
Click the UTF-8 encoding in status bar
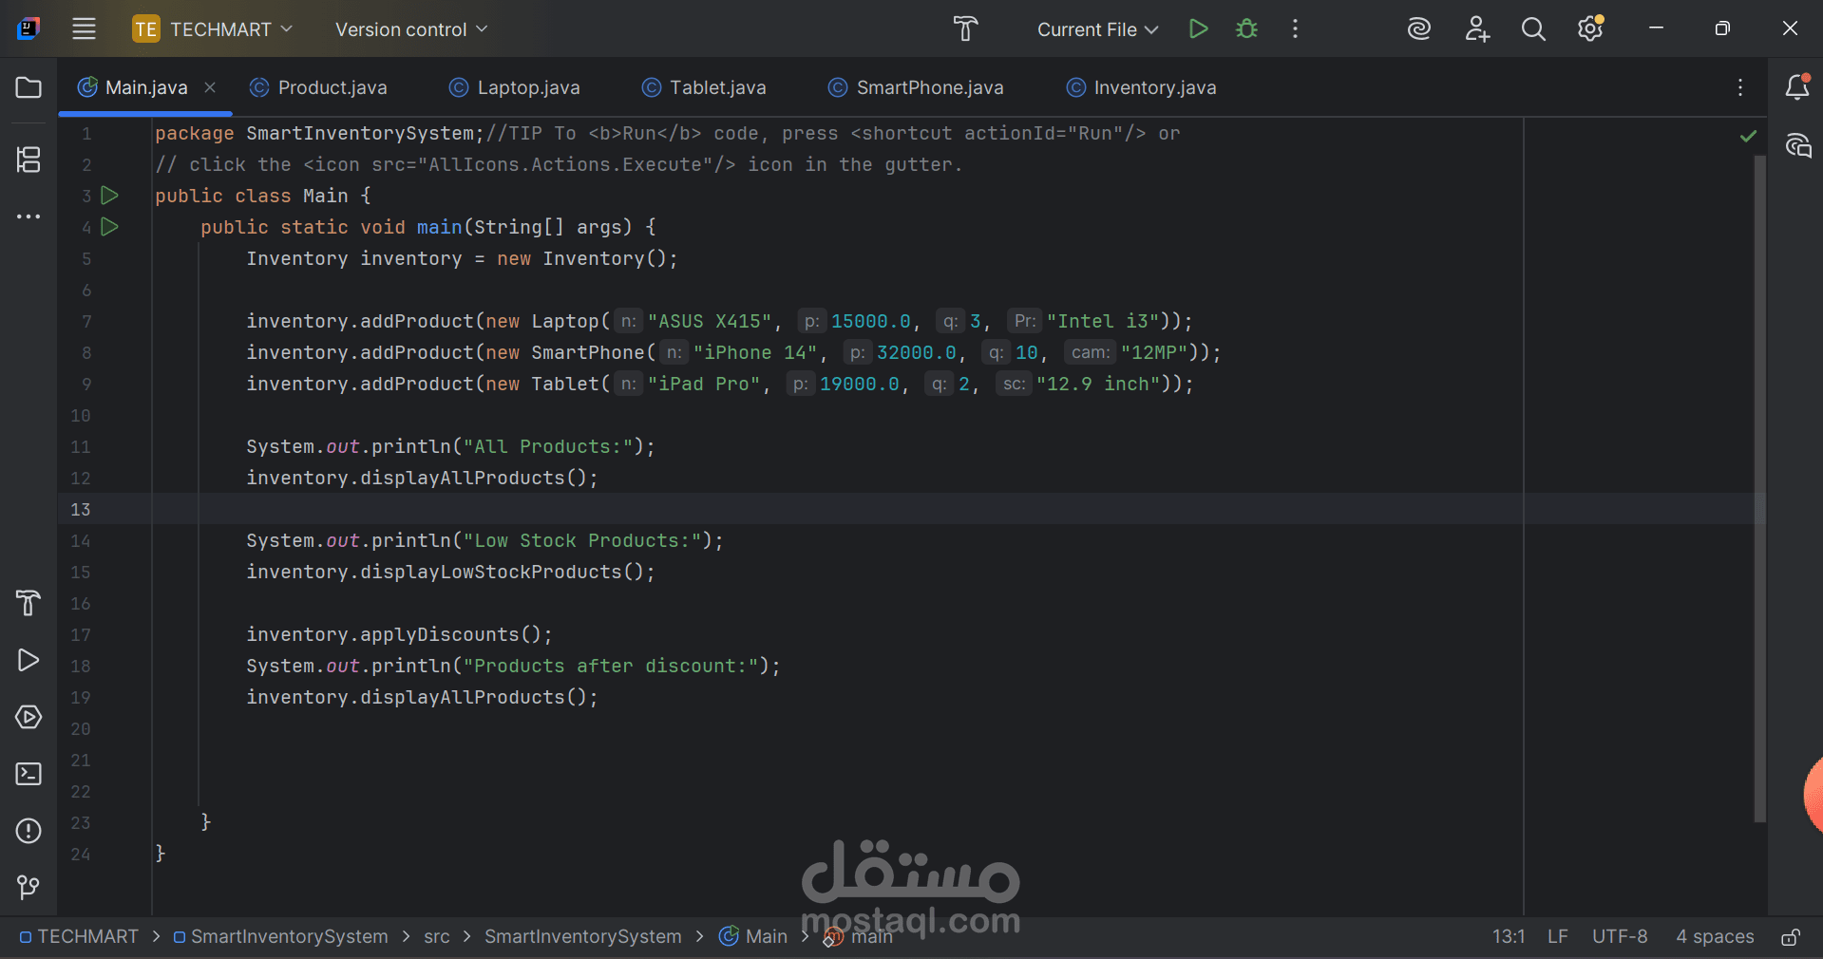[x=1619, y=937]
